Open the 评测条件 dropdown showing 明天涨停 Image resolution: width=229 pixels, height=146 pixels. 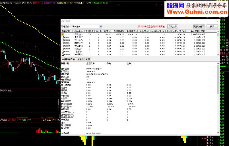101,26
